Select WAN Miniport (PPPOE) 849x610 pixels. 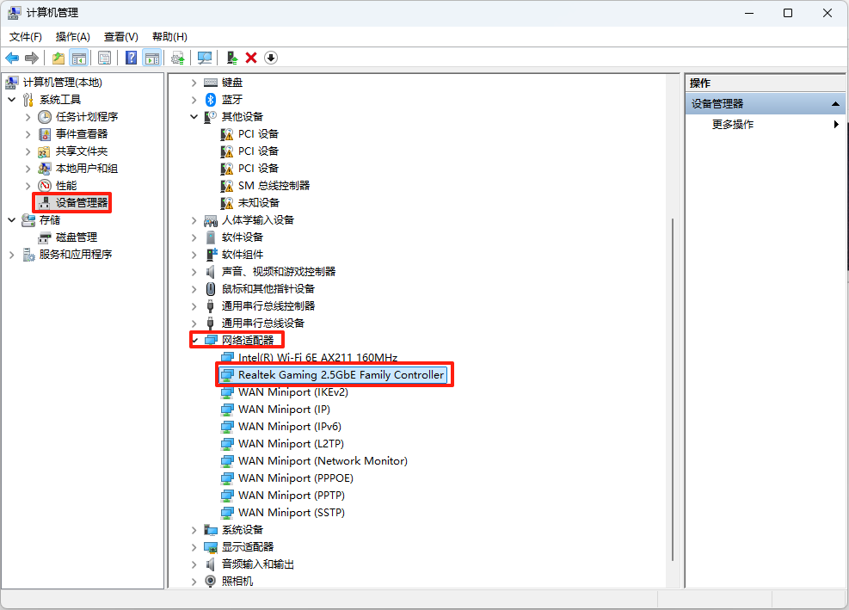pos(296,478)
